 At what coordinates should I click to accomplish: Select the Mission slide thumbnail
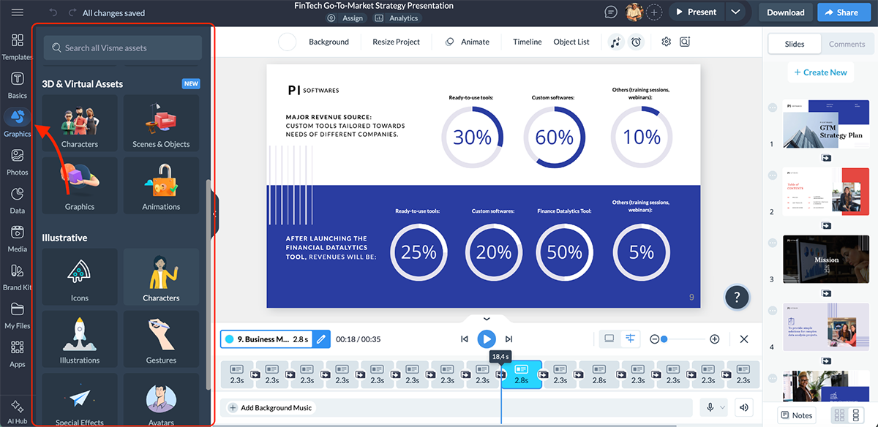826,259
